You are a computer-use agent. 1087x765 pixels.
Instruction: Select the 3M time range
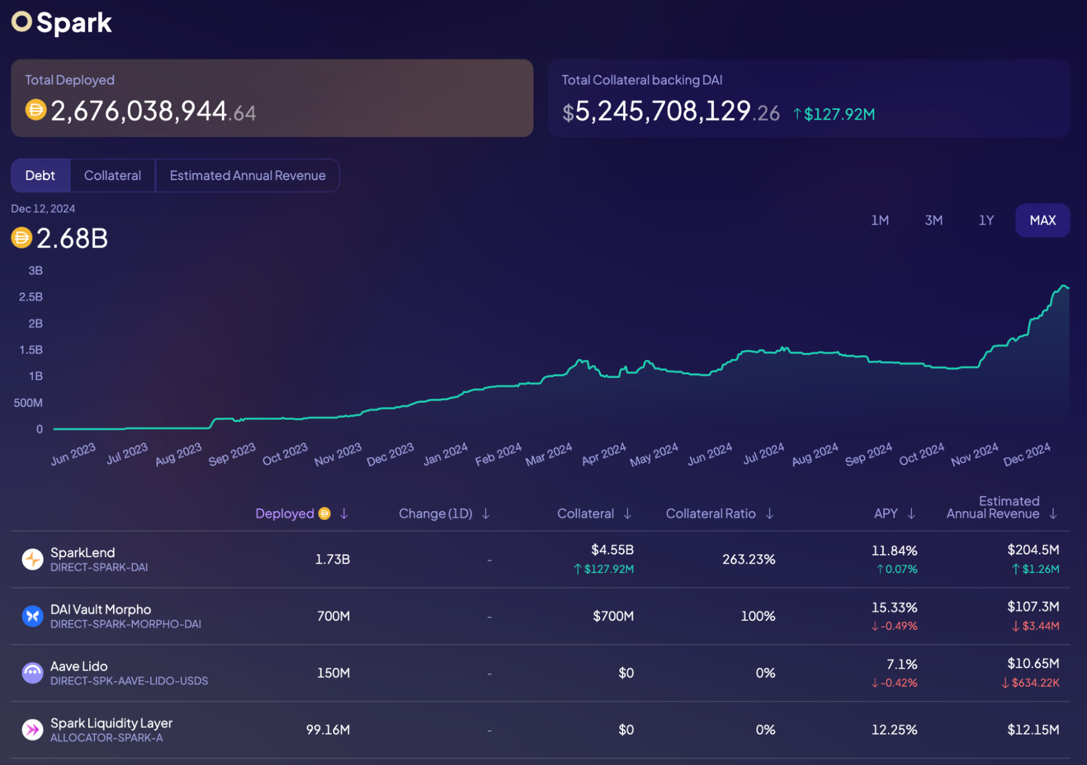(933, 220)
